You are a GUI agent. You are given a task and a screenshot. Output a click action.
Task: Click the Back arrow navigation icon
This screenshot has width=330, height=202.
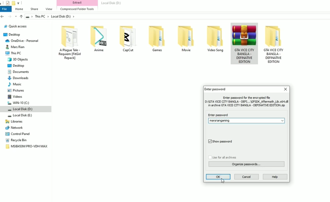(x=2, y=17)
